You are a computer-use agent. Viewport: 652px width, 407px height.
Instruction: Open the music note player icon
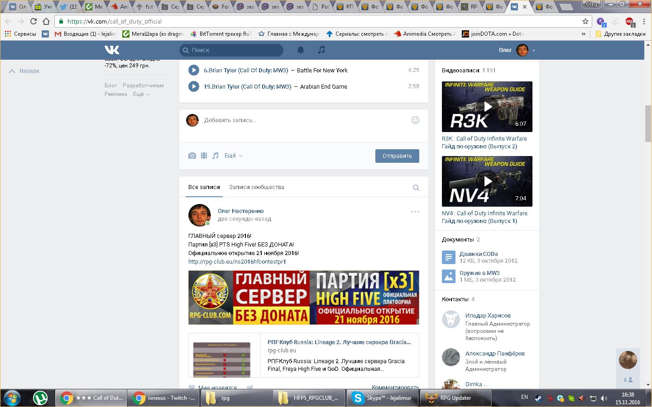tap(321, 50)
